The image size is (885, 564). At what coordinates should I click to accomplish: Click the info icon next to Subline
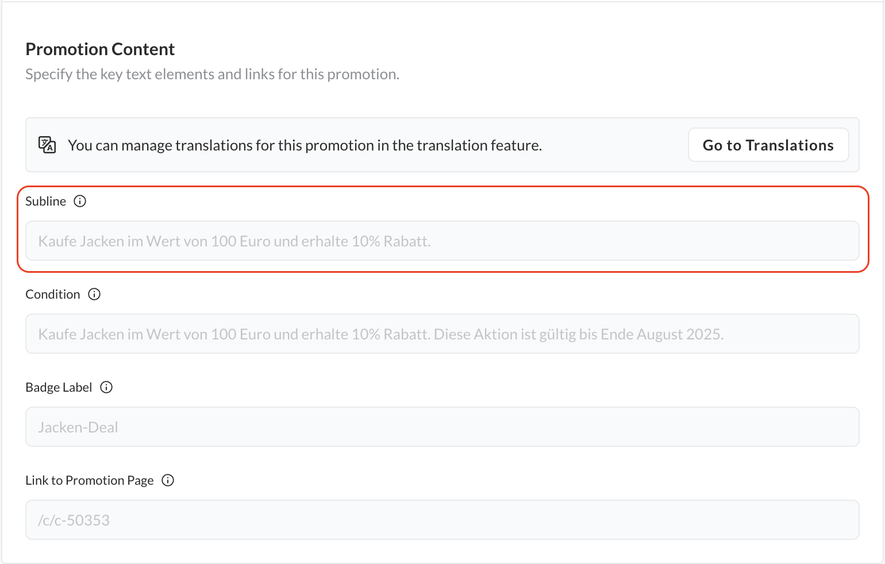pyautogui.click(x=80, y=201)
